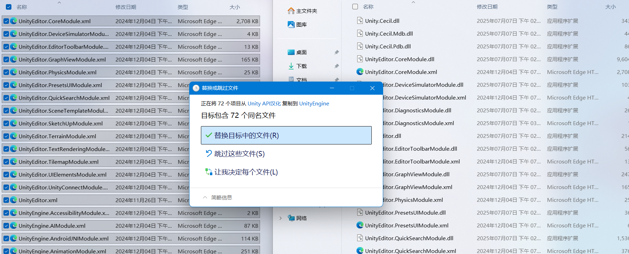Viewport: 629px width, 254px height.
Task: Click Edge icon of UnityEditor.CoreModule.xml in right window
Action: click(360, 72)
